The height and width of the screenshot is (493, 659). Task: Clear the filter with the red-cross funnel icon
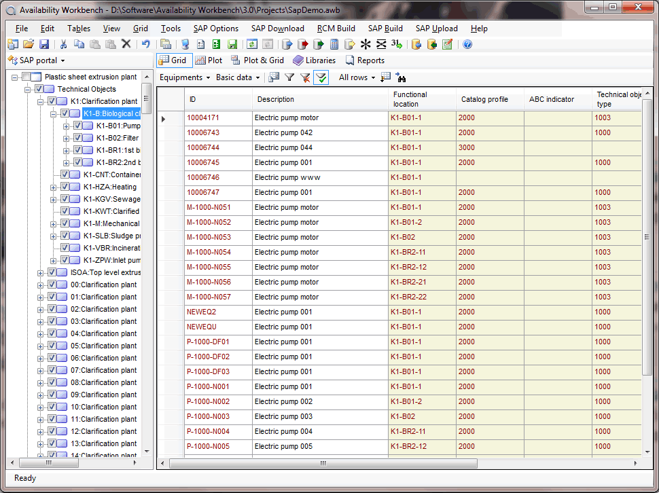(305, 78)
